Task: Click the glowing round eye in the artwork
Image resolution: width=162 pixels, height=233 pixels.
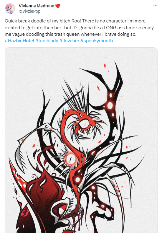Action: (x=69, y=159)
